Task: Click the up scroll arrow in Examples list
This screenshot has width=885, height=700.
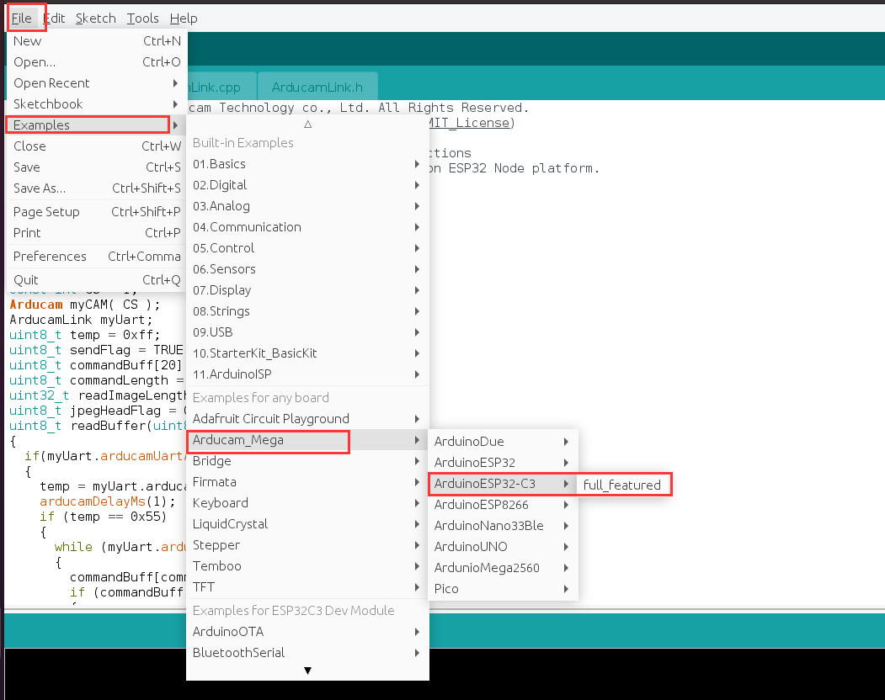Action: pyautogui.click(x=307, y=124)
